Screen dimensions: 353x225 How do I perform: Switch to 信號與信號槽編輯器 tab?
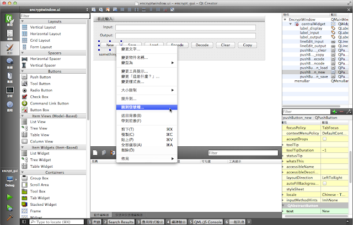coord(129,215)
